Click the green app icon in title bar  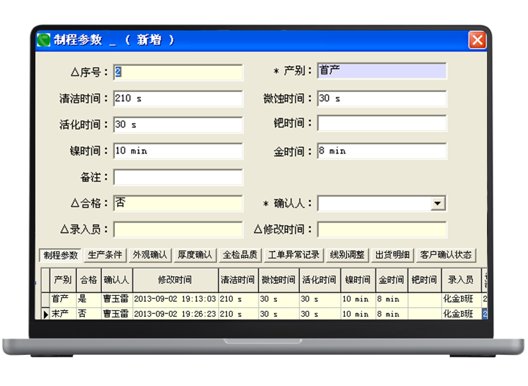point(44,40)
